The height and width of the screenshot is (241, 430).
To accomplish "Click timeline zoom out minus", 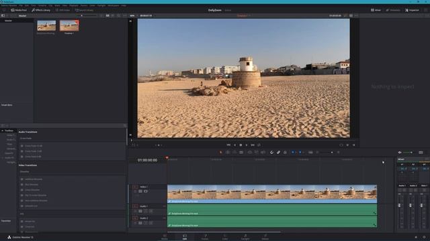I will coord(318,152).
